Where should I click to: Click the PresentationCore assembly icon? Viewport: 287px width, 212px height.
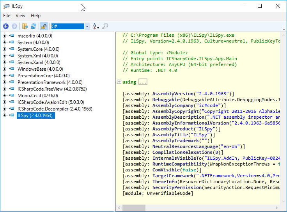[12, 75]
